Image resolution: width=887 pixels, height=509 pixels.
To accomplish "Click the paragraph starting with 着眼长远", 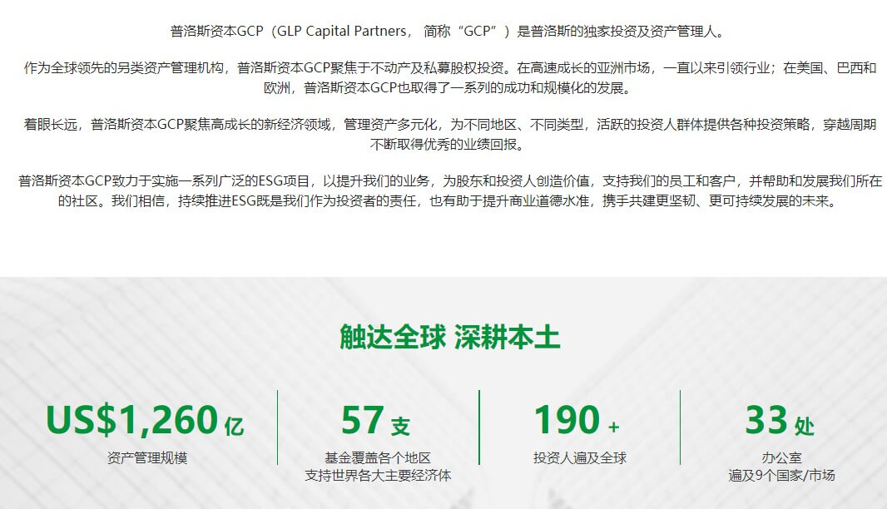I will [449, 134].
